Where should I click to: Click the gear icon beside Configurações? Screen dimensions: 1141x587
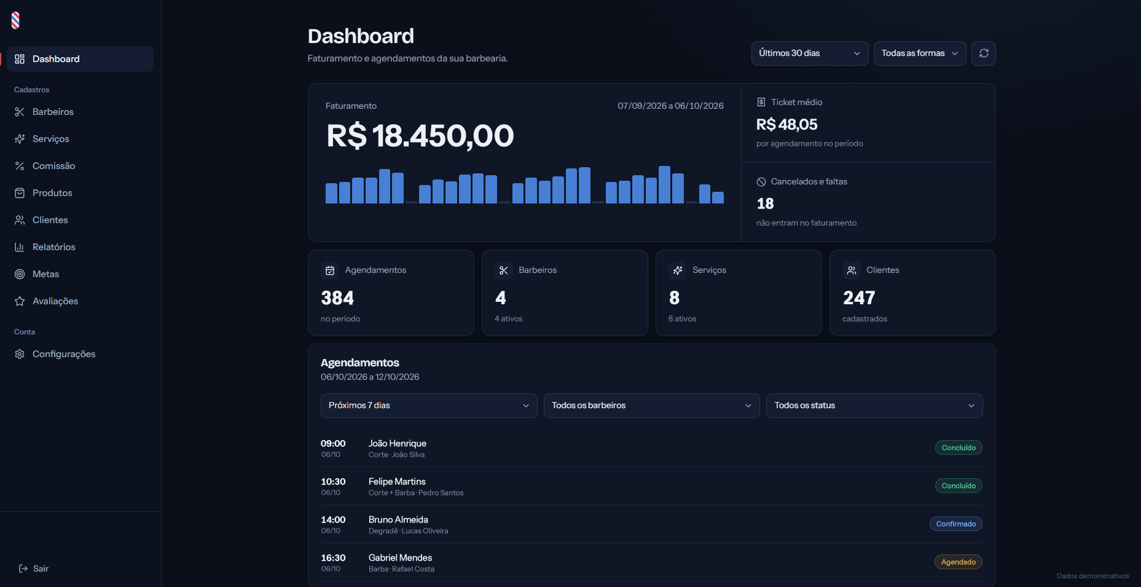20,354
